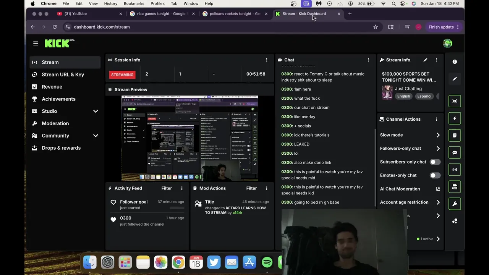The height and width of the screenshot is (275, 489).
Task: Click the pencil edit icon in right sidebar
Action: coord(455,79)
